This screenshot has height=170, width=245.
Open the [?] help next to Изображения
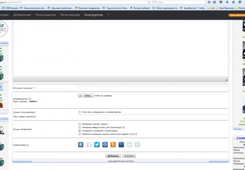click(29, 99)
